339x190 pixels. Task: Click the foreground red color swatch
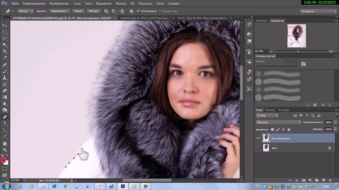point(3,160)
